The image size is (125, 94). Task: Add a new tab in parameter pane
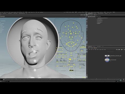[x=110, y=13]
